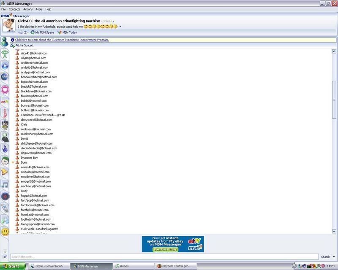
Task: Open the mobile phone sidebar tab
Action: 5,208
